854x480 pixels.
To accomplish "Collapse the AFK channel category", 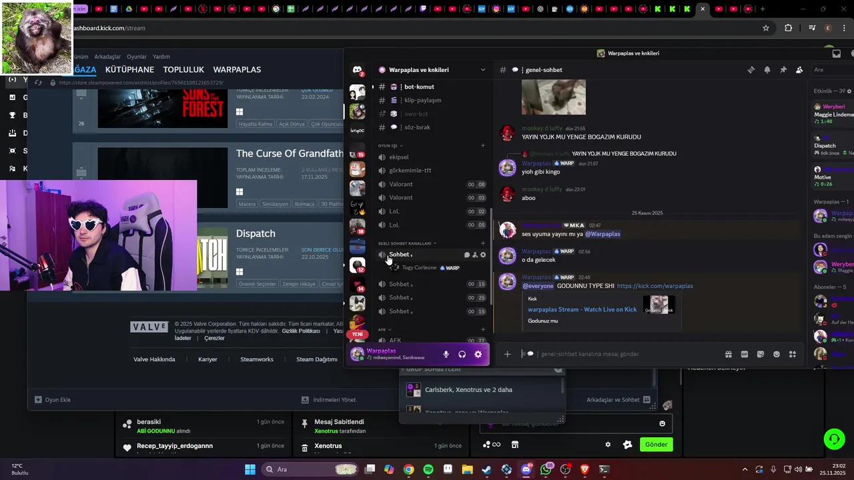I will click(385, 329).
